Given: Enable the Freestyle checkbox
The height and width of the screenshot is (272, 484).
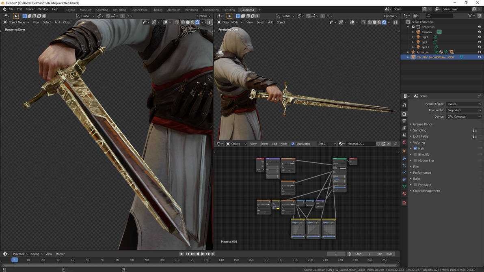Looking at the screenshot, I should (x=415, y=185).
